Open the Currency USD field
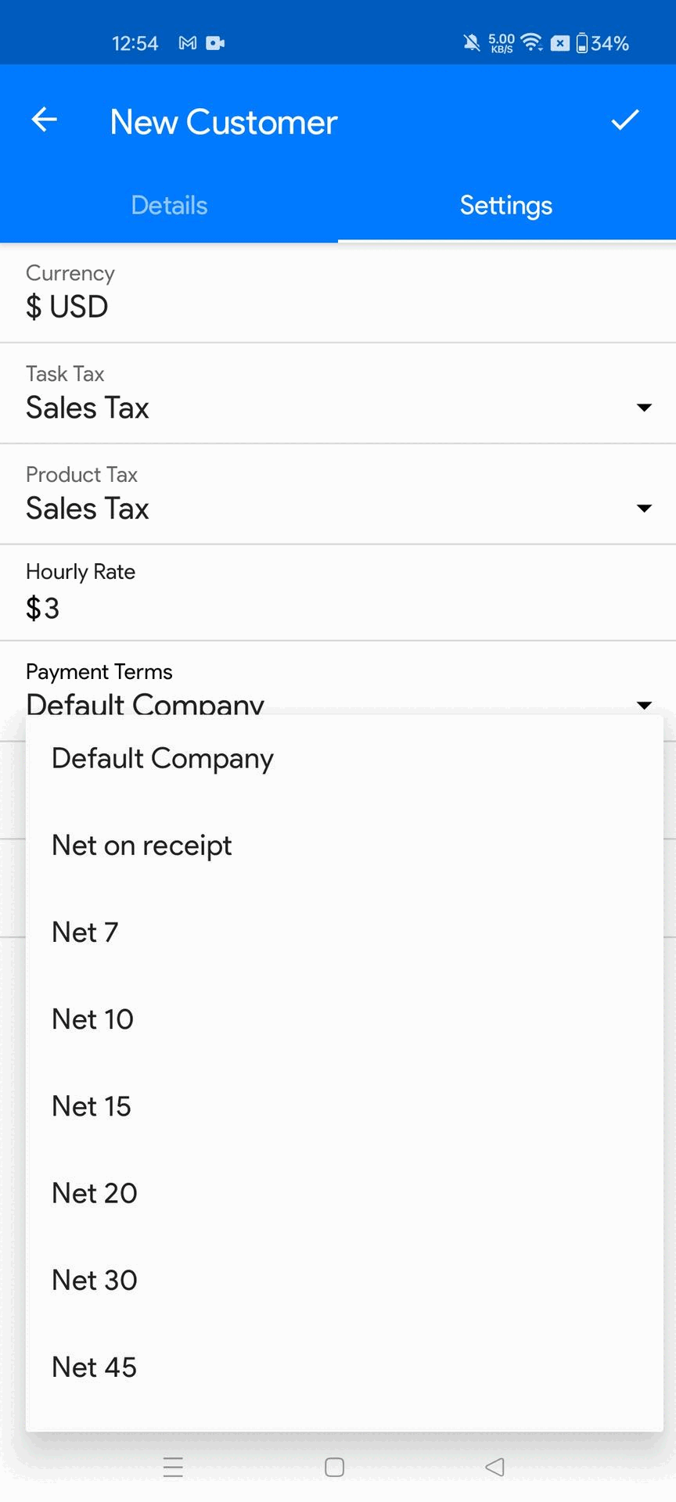676x1502 pixels. pyautogui.click(x=338, y=293)
